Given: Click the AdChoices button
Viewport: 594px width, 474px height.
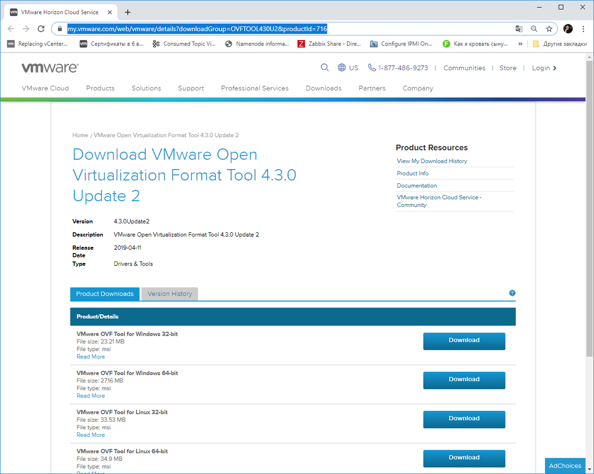Looking at the screenshot, I should [565, 466].
